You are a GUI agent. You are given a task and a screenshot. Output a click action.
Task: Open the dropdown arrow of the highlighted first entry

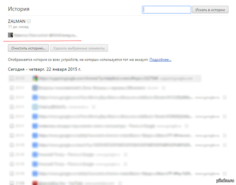tap(198, 78)
